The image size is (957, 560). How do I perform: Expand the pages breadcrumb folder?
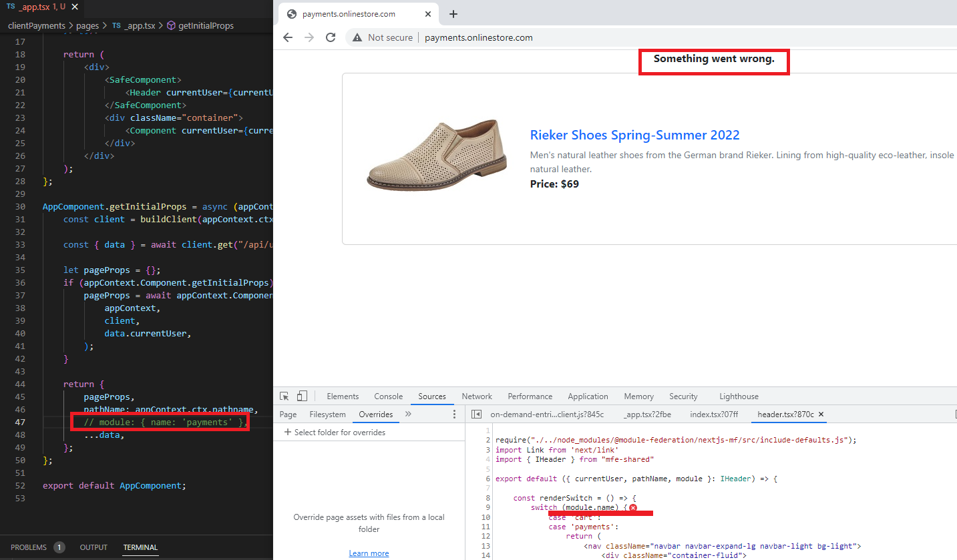87,26
